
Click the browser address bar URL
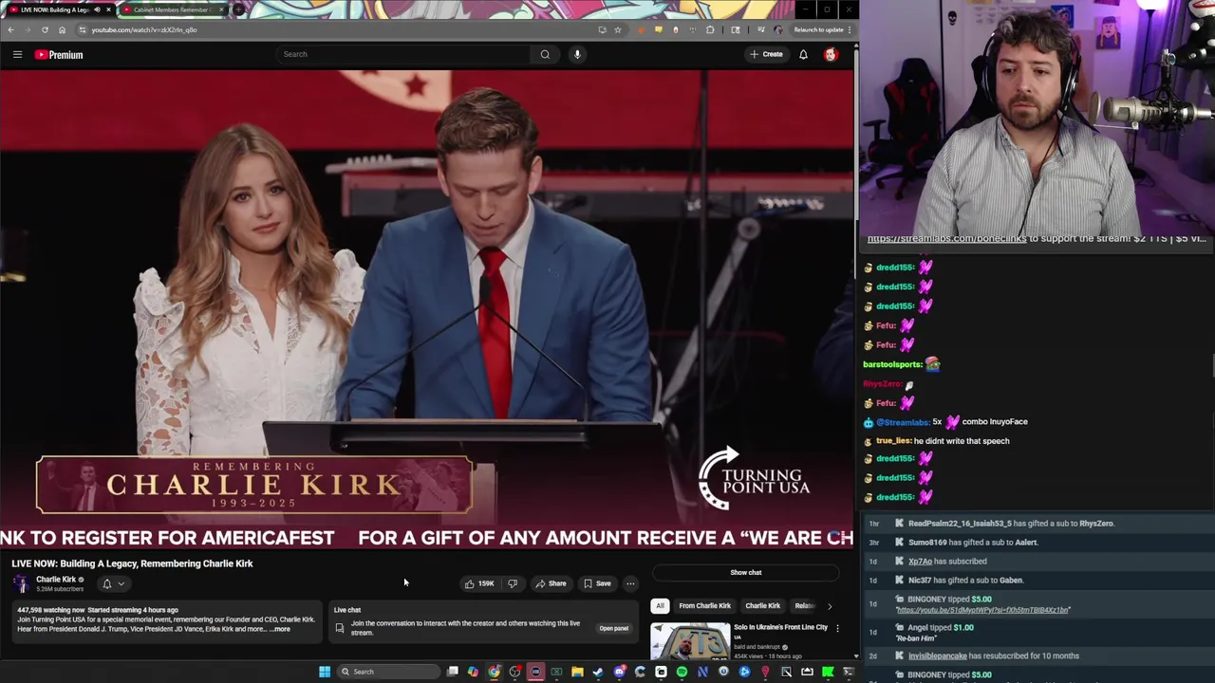point(144,29)
